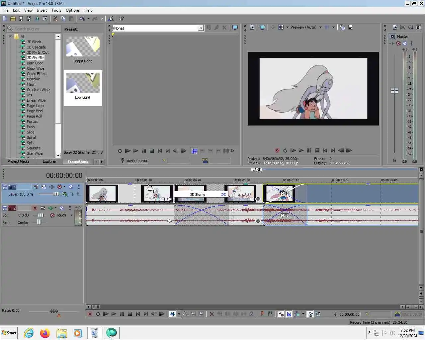Select Cross Effect transition in list
The width and height of the screenshot is (425, 340).
(37, 74)
